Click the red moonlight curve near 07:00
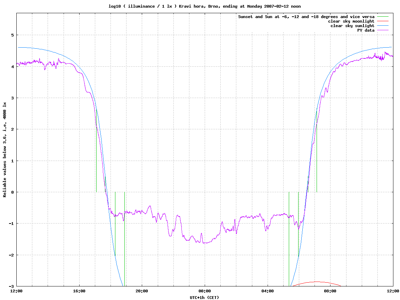400x300 pixels. 317,282
